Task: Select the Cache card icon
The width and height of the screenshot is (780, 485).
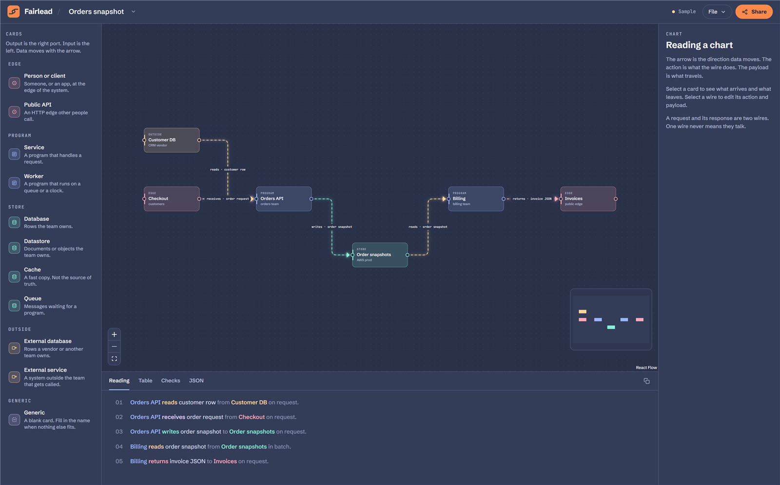Action: coord(15,276)
